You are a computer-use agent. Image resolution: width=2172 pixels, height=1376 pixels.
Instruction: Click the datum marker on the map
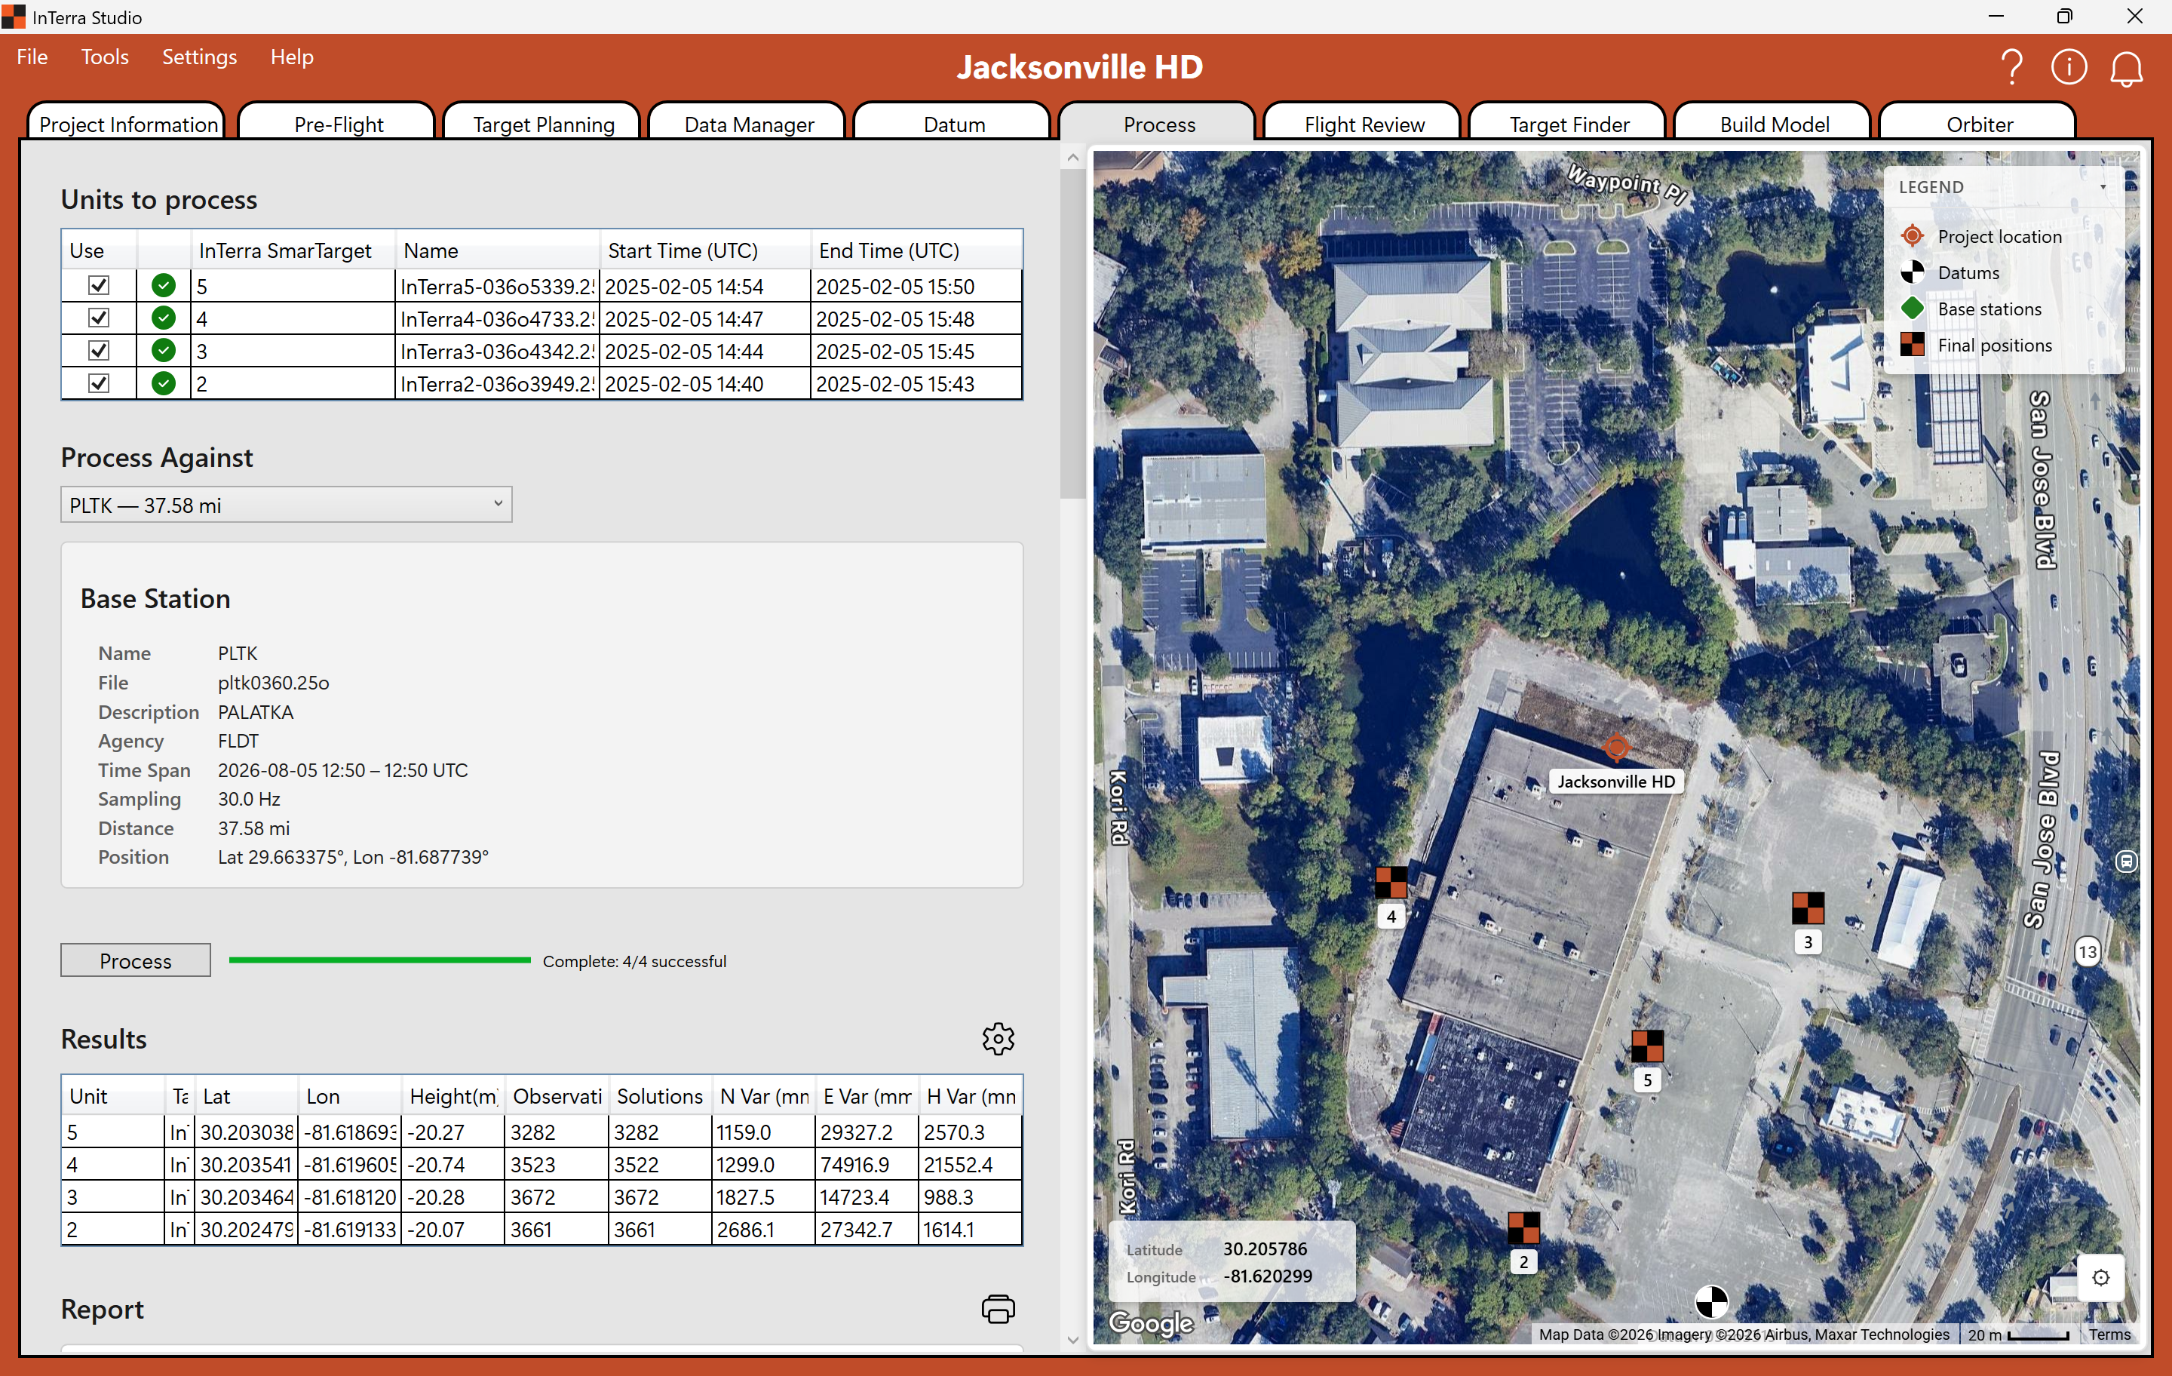[x=1711, y=1301]
